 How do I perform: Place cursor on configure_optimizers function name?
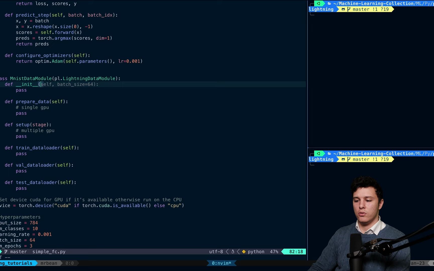(43, 55)
